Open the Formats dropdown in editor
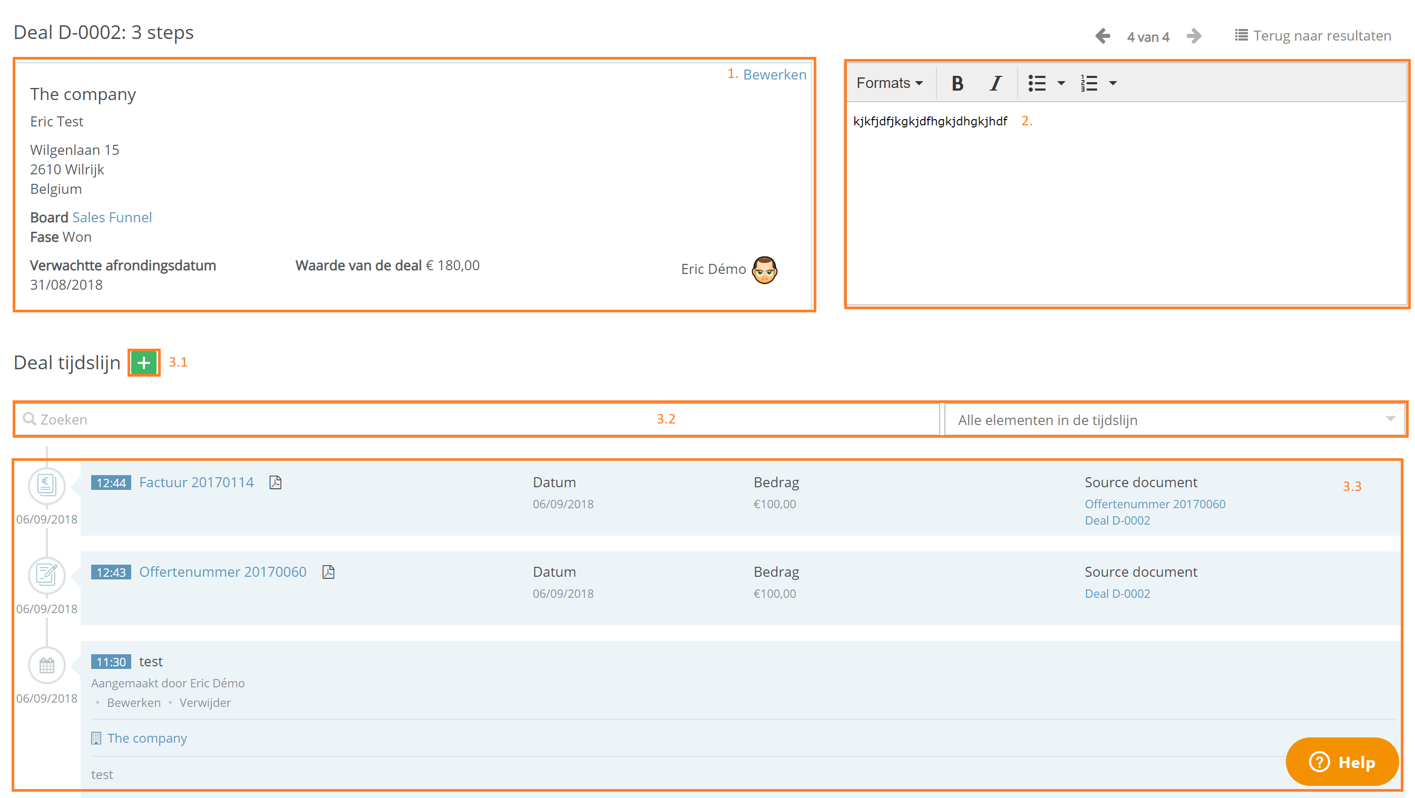 pos(890,83)
